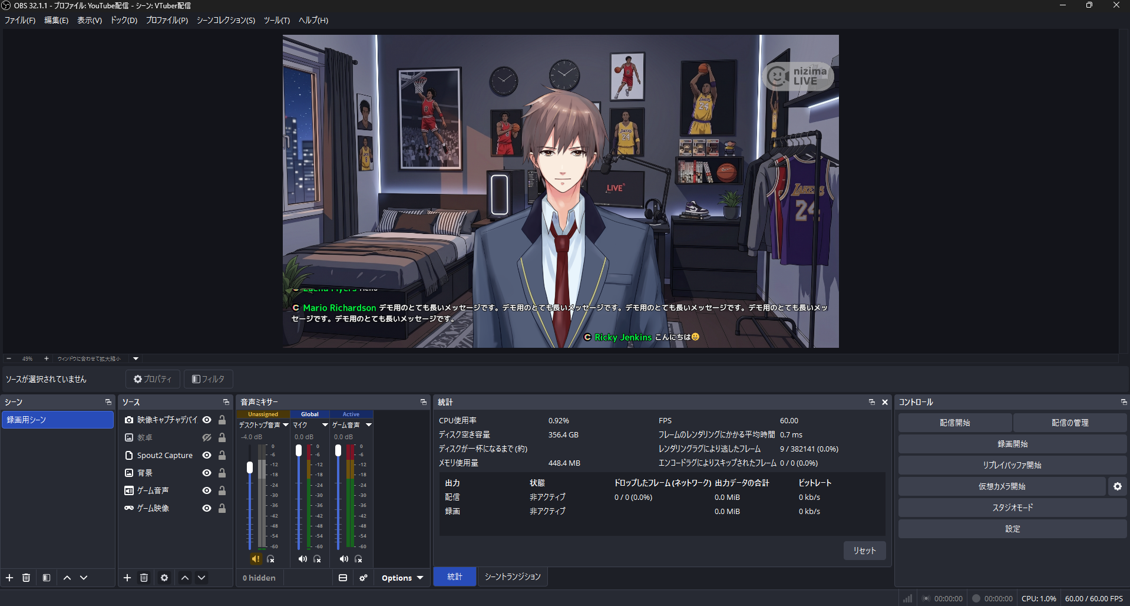Toggle visibility of ゲーム音声 source

click(x=207, y=490)
